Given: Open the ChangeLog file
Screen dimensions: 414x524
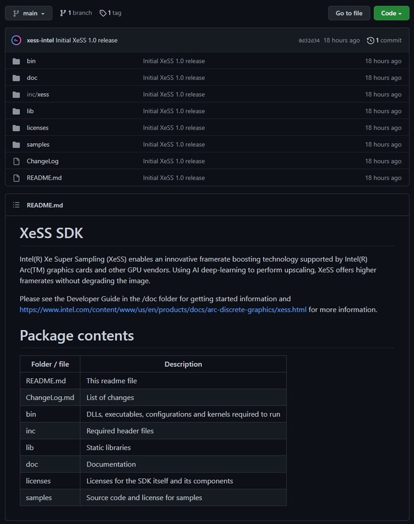Looking at the screenshot, I should (x=43, y=161).
